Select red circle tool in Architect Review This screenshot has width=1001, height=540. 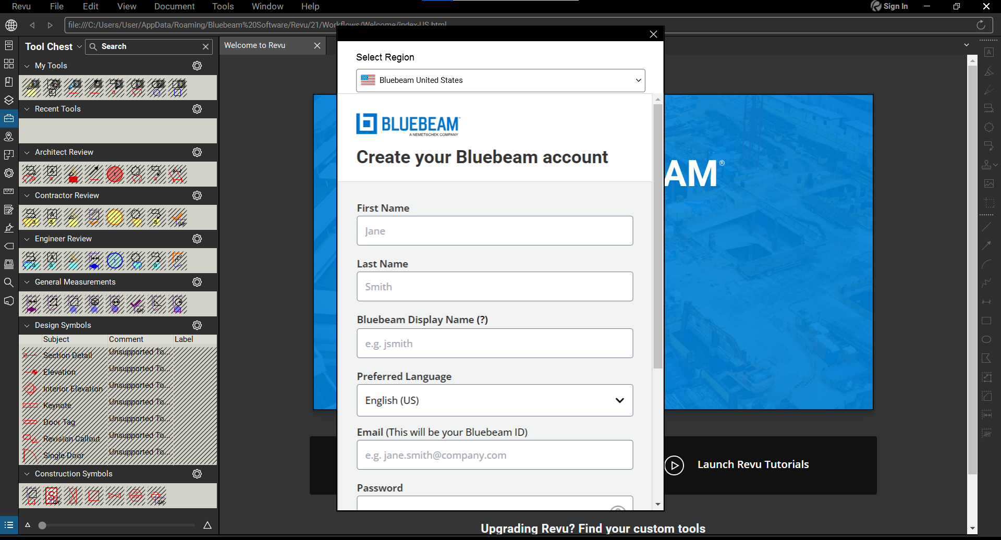click(115, 174)
